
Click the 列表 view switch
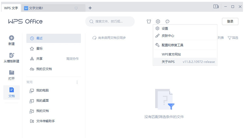pyautogui.click(x=221, y=38)
